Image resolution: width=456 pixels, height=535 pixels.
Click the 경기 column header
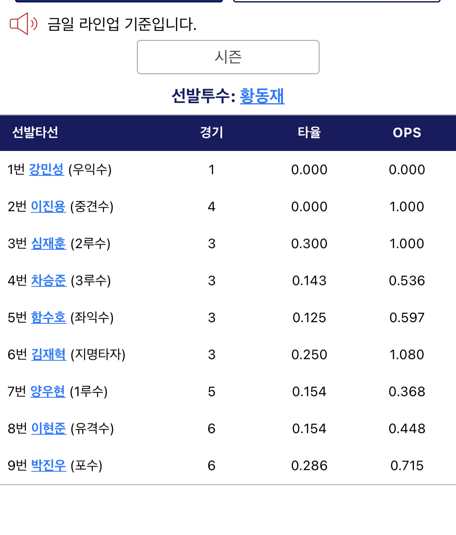point(211,132)
